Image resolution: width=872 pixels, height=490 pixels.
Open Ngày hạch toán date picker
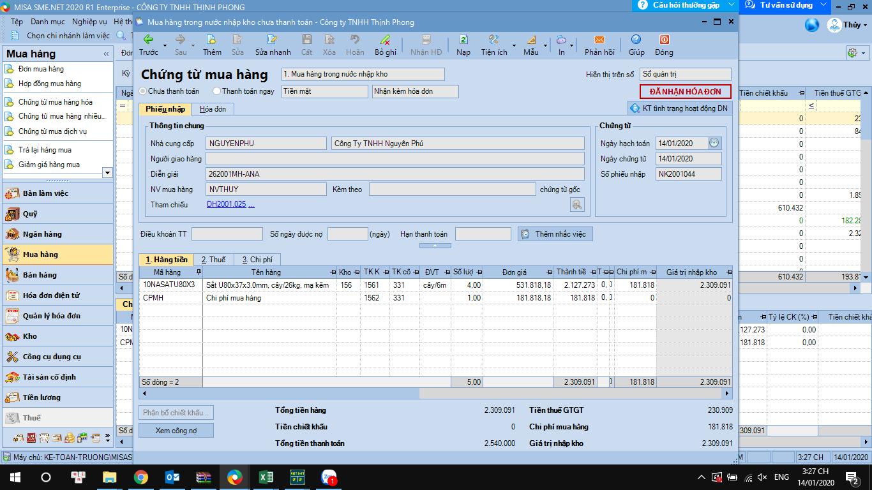tap(714, 143)
